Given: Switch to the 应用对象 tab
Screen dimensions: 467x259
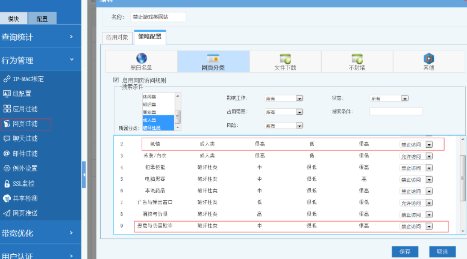Looking at the screenshot, I should 117,37.
